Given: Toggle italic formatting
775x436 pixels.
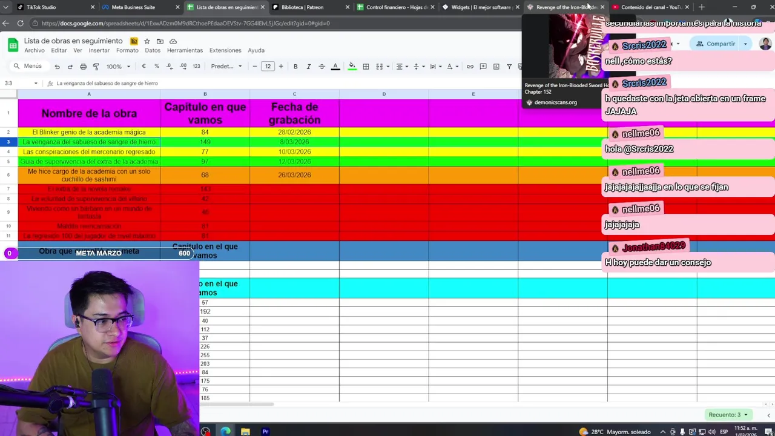Looking at the screenshot, I should tap(308, 67).
